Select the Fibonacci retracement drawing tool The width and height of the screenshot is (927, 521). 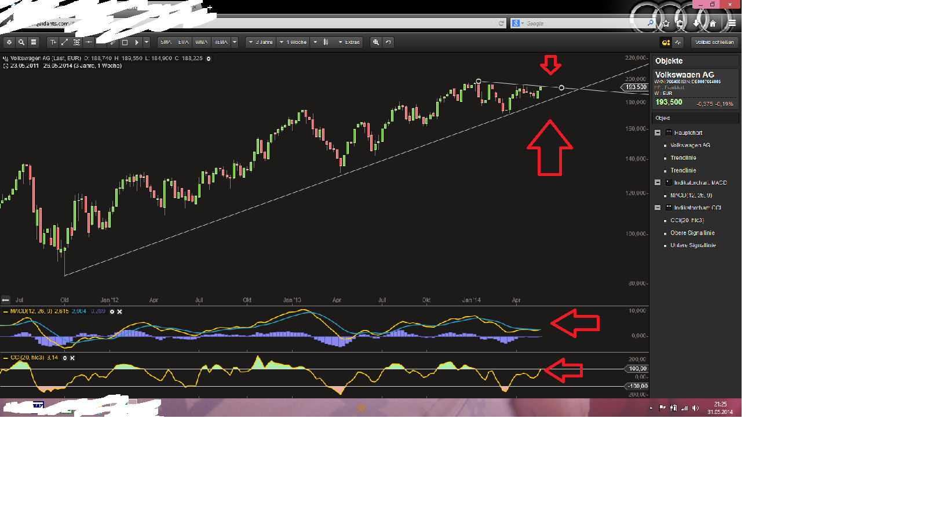coord(76,42)
